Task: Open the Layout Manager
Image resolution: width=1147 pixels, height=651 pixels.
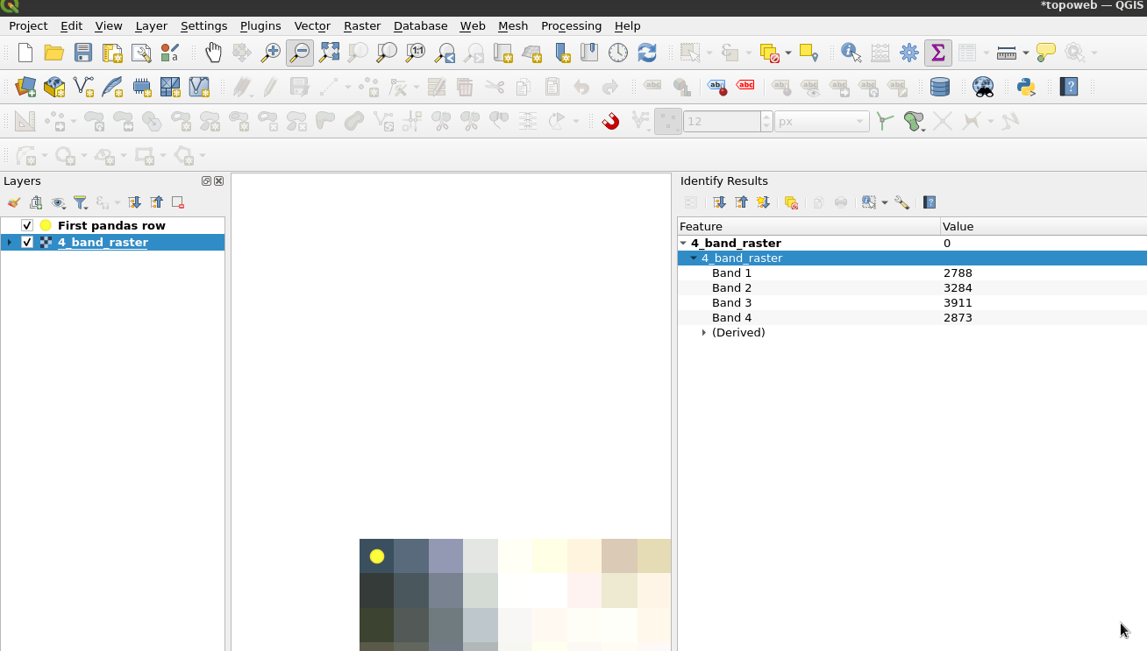Action: (141, 53)
